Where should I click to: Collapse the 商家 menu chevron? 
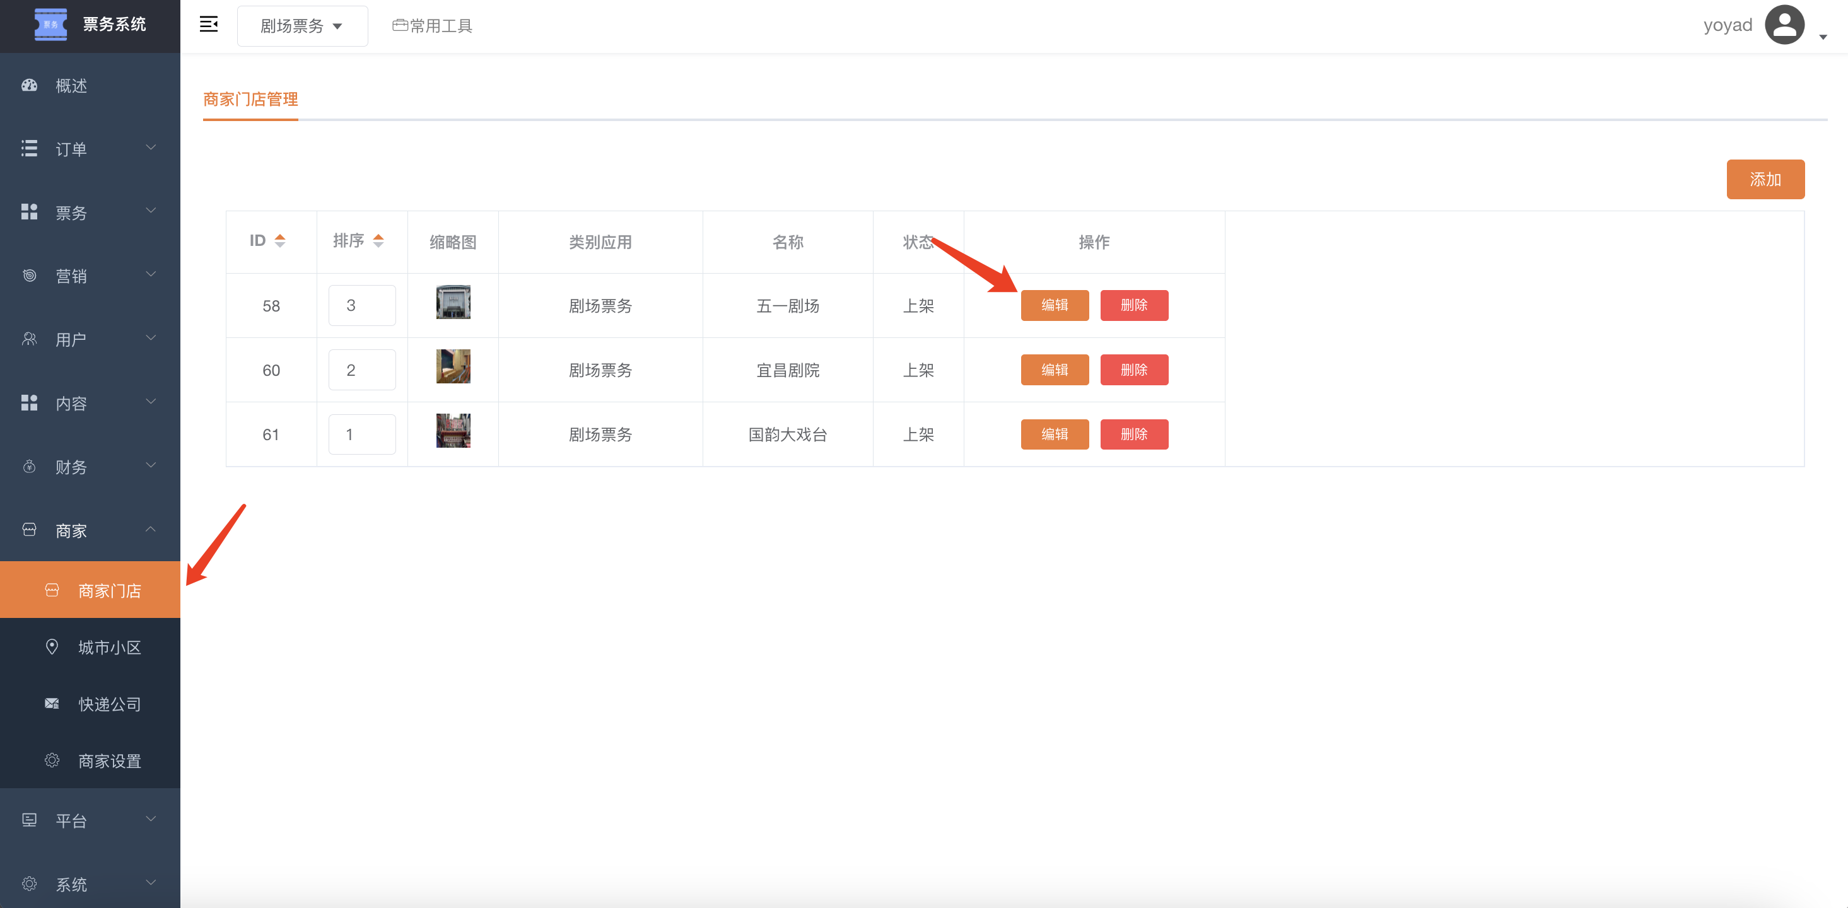[151, 528]
